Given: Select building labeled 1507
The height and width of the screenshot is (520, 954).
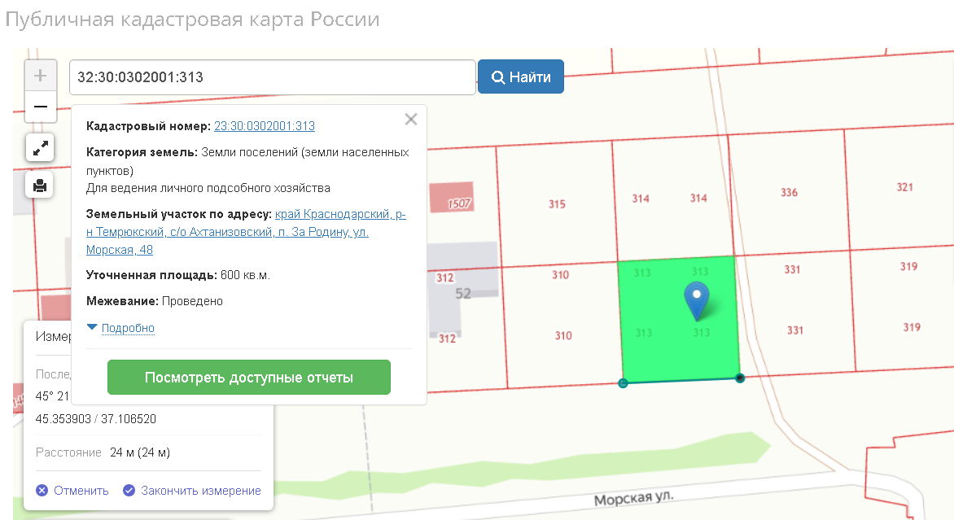Looking at the screenshot, I should (x=452, y=197).
